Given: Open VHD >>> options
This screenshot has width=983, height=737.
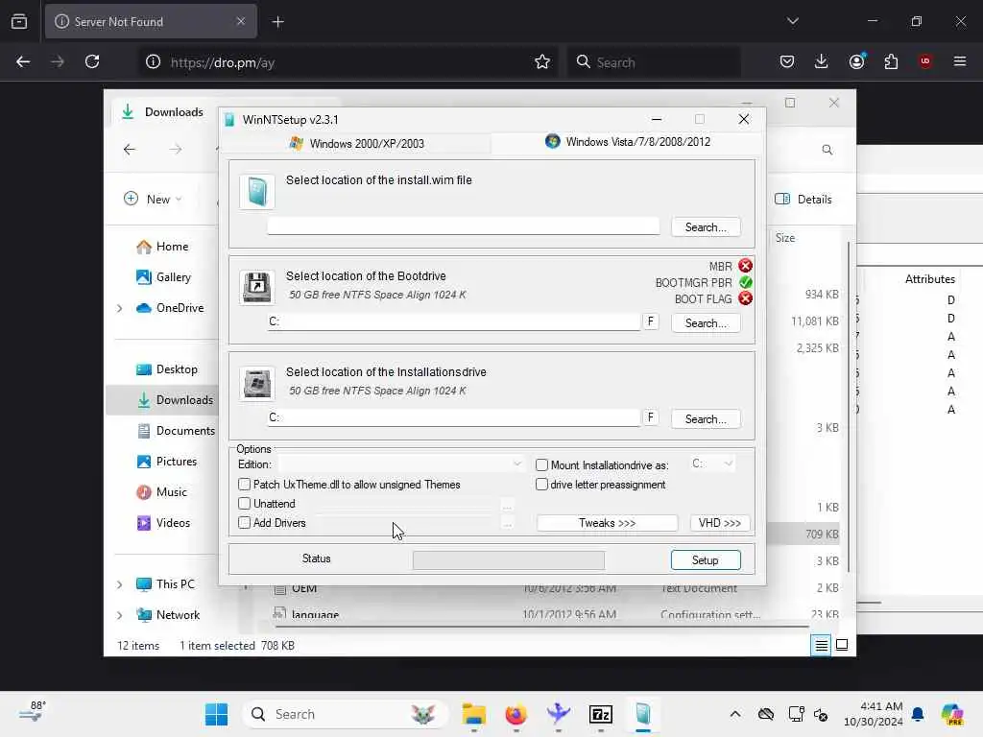Looking at the screenshot, I should click(719, 523).
